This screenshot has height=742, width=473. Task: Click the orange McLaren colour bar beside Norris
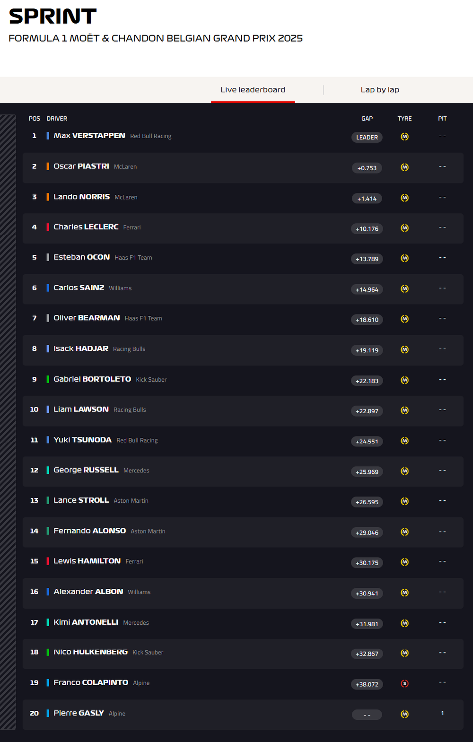(47, 197)
